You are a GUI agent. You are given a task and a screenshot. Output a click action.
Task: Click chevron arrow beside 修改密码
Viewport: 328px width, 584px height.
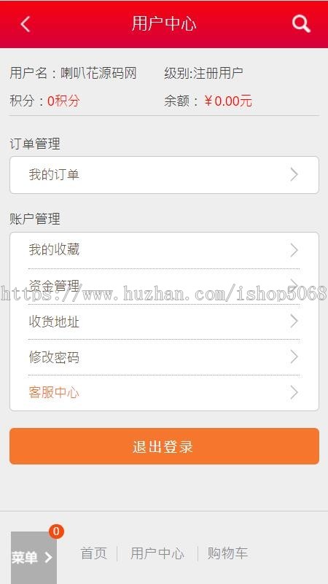(294, 357)
